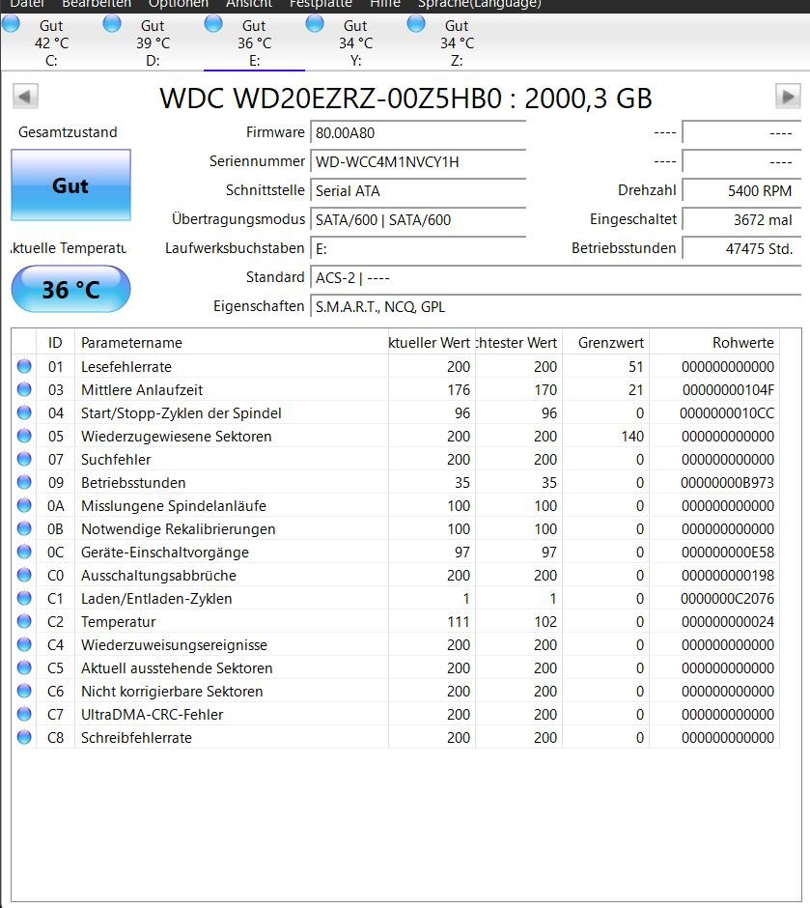Screen dimensions: 810x908
Task: Select drive C: tab at 42 °C
Action: (51, 43)
